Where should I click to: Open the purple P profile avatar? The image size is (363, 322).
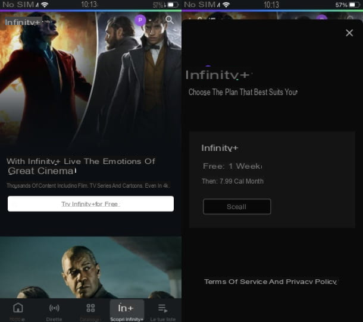pos(140,20)
